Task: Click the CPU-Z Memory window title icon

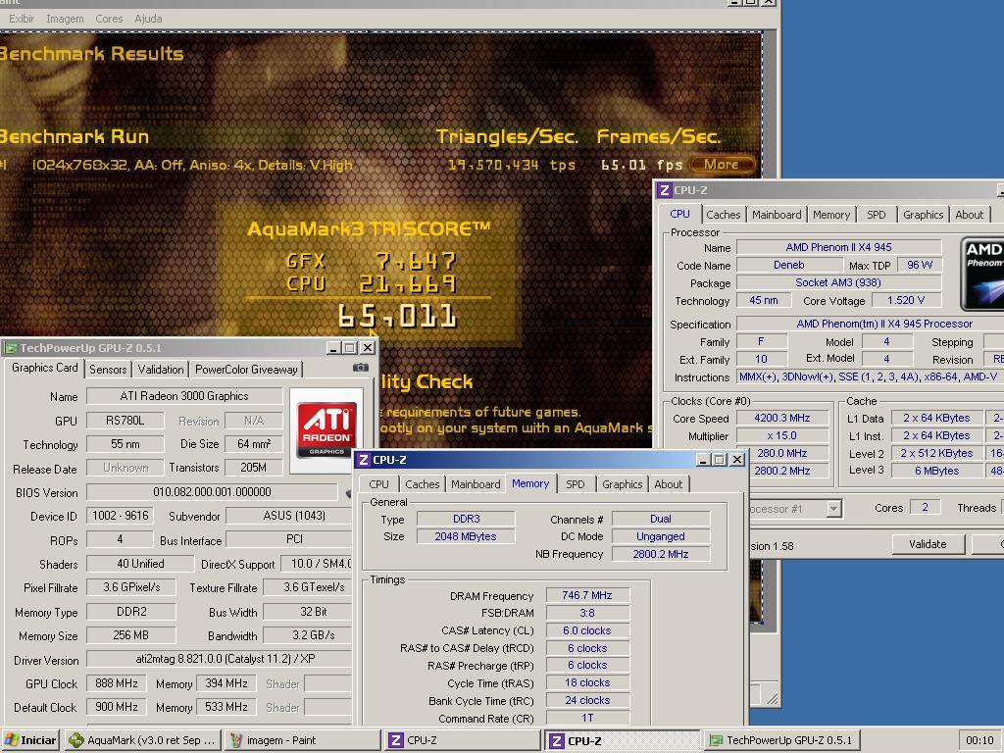Action: (364, 460)
